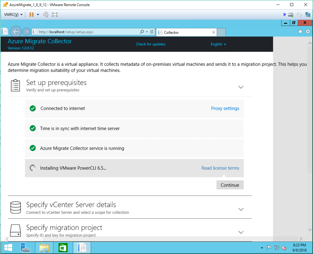The width and height of the screenshot is (313, 254).
Task: Enter VMRC full screen mode
Action: [55, 15]
